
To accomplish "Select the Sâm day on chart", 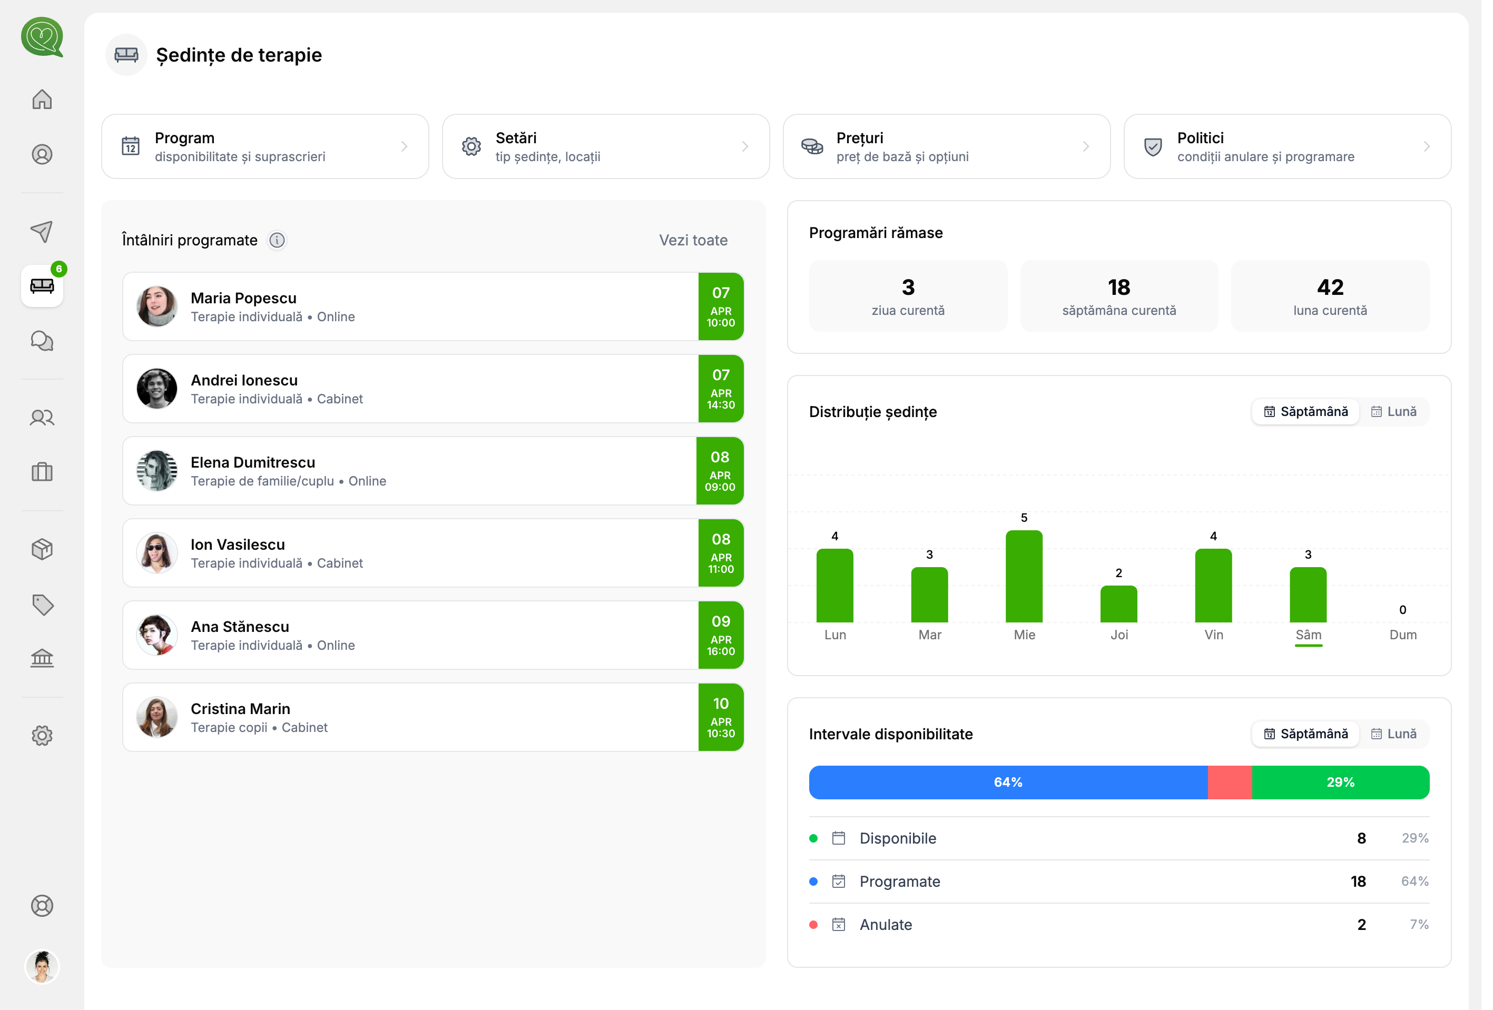I will point(1308,635).
